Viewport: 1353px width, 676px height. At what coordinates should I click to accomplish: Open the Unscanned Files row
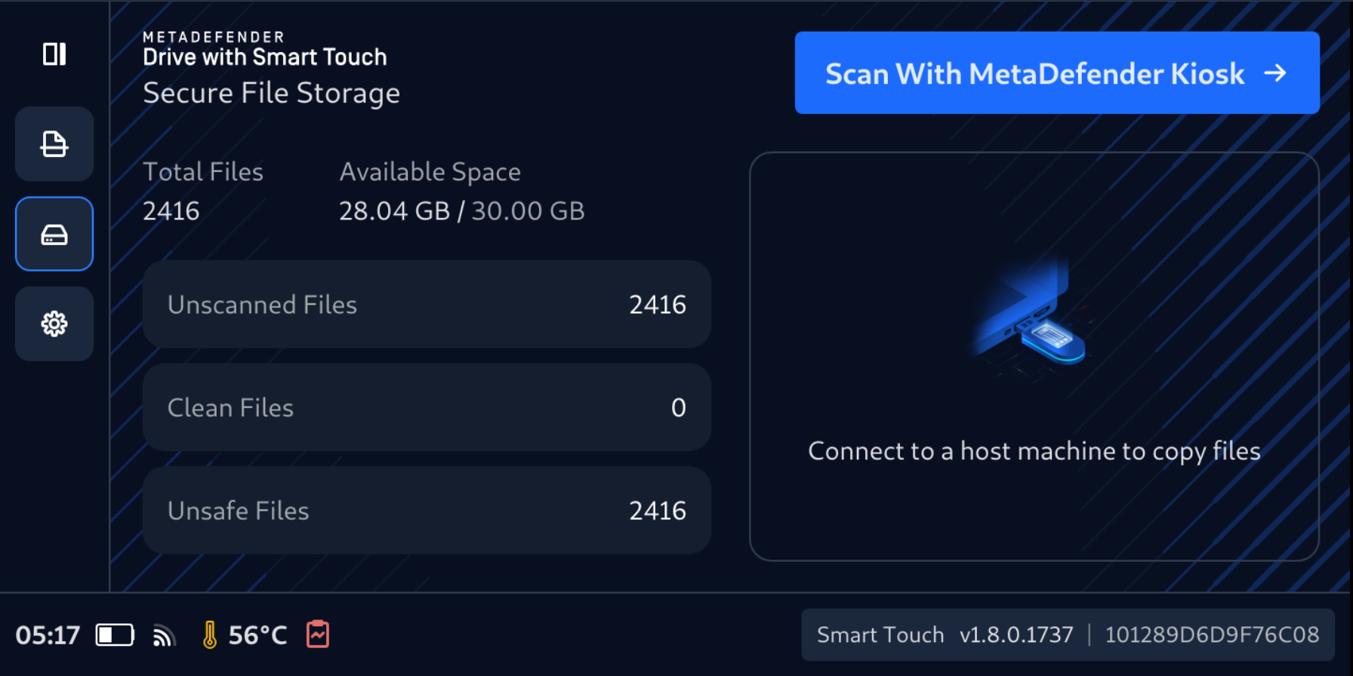coord(427,305)
